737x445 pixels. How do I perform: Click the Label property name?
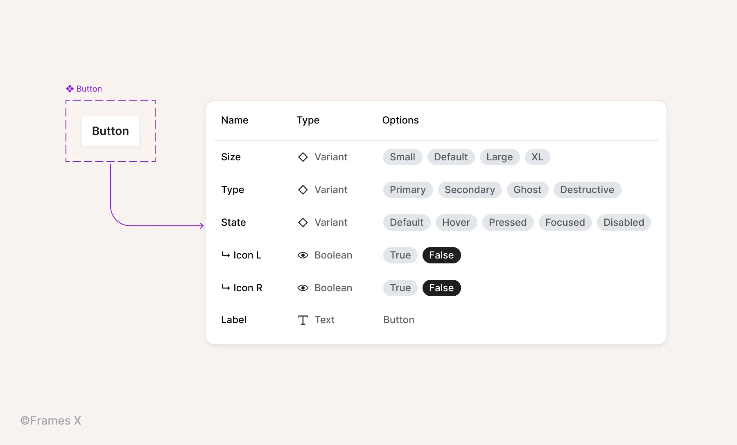(x=234, y=320)
